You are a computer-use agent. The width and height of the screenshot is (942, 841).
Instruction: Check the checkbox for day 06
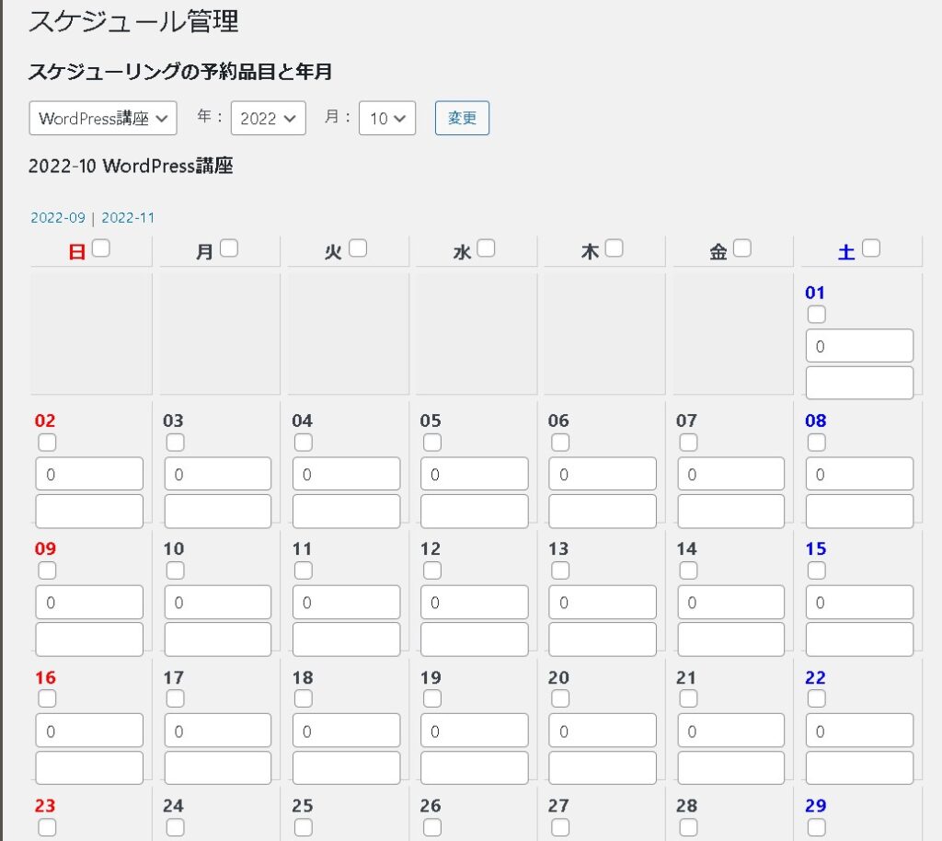560,443
